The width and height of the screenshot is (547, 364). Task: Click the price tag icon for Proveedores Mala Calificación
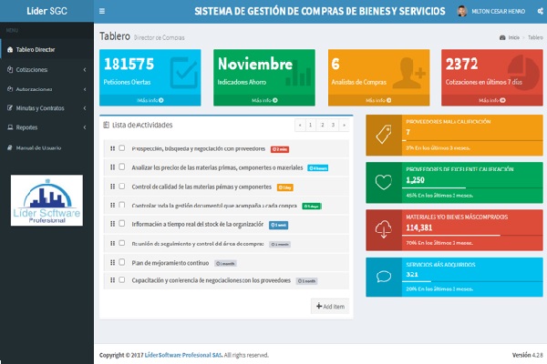point(383,136)
